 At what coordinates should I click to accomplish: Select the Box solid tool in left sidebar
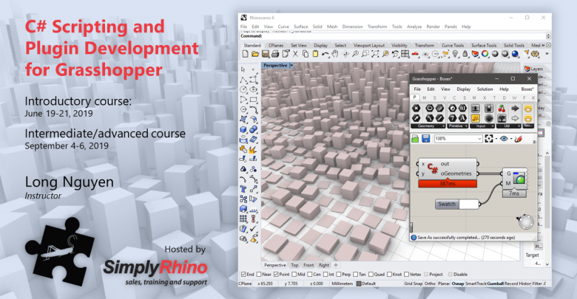243,130
